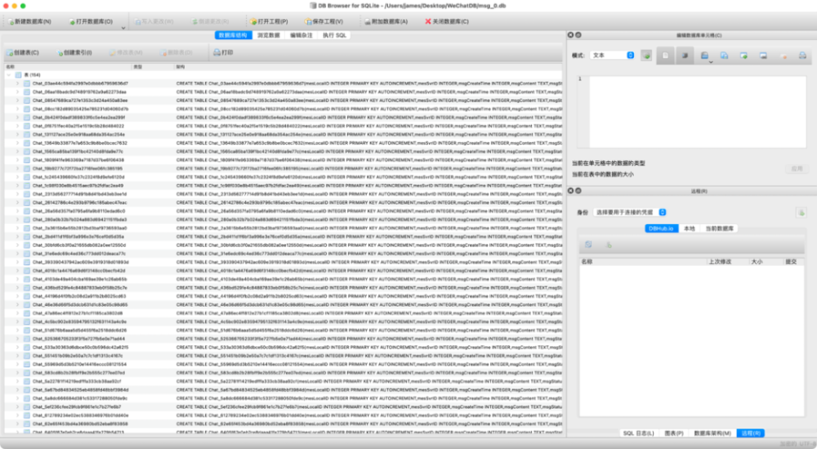Viewport: 817px width, 449px height.
Task: Toggle the first highlighted page icon in cell editor
Action: (665, 56)
